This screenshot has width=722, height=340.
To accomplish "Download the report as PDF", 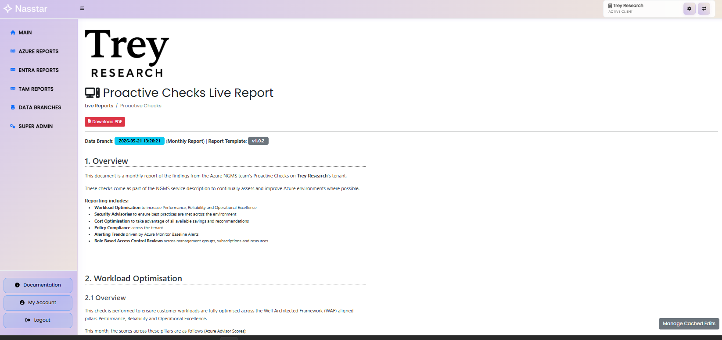I will [x=105, y=122].
